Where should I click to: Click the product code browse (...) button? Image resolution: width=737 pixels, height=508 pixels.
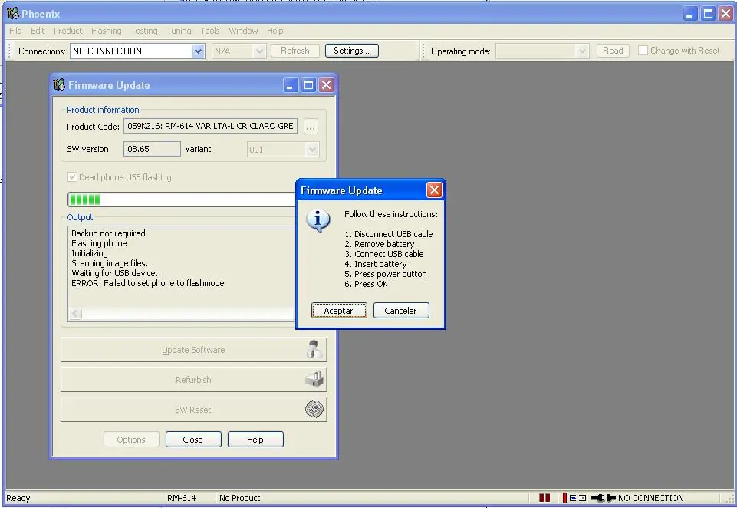tap(311, 127)
